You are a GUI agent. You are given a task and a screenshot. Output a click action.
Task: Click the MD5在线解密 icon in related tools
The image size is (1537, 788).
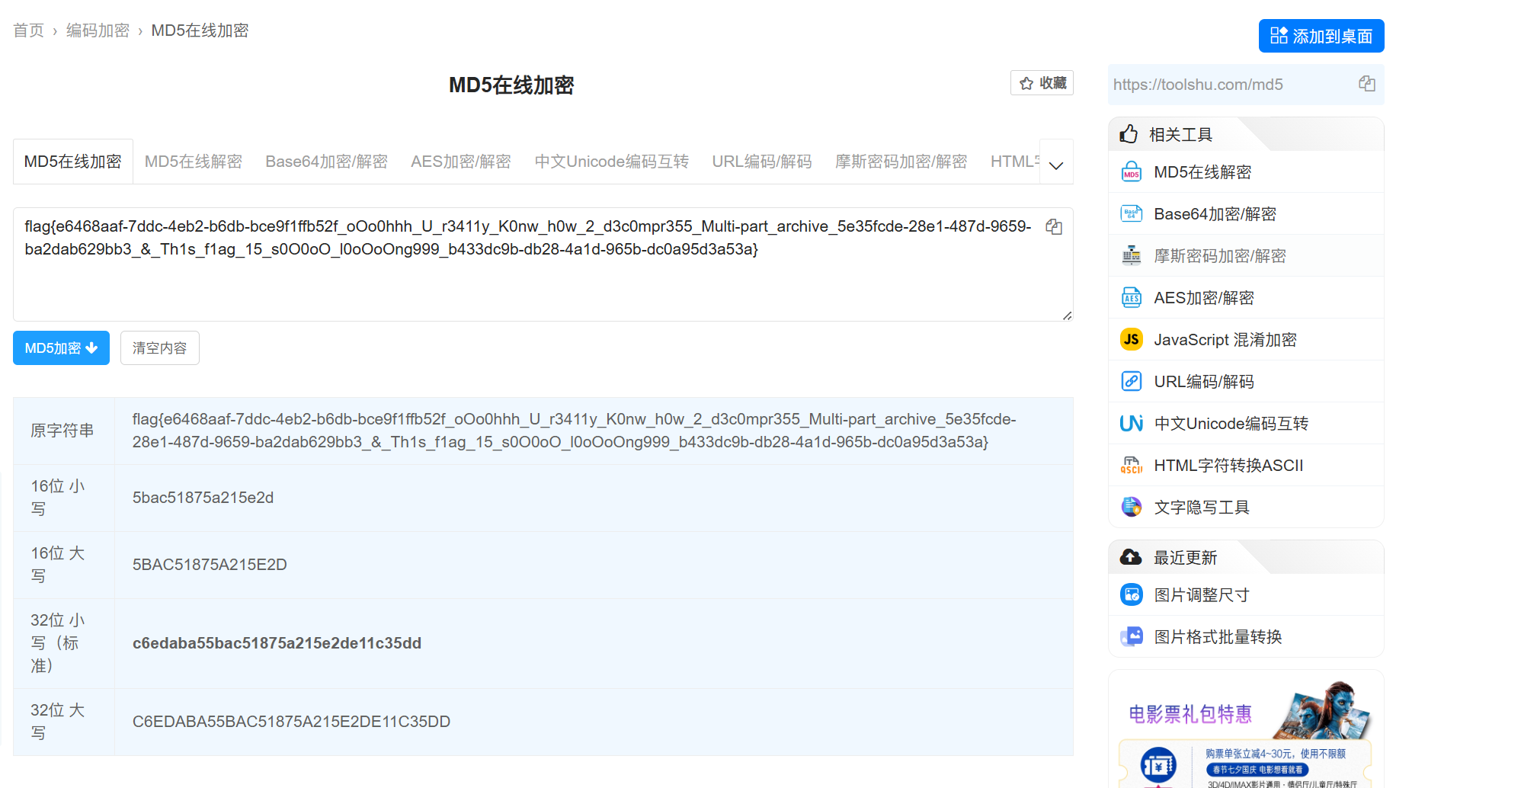coord(1132,172)
